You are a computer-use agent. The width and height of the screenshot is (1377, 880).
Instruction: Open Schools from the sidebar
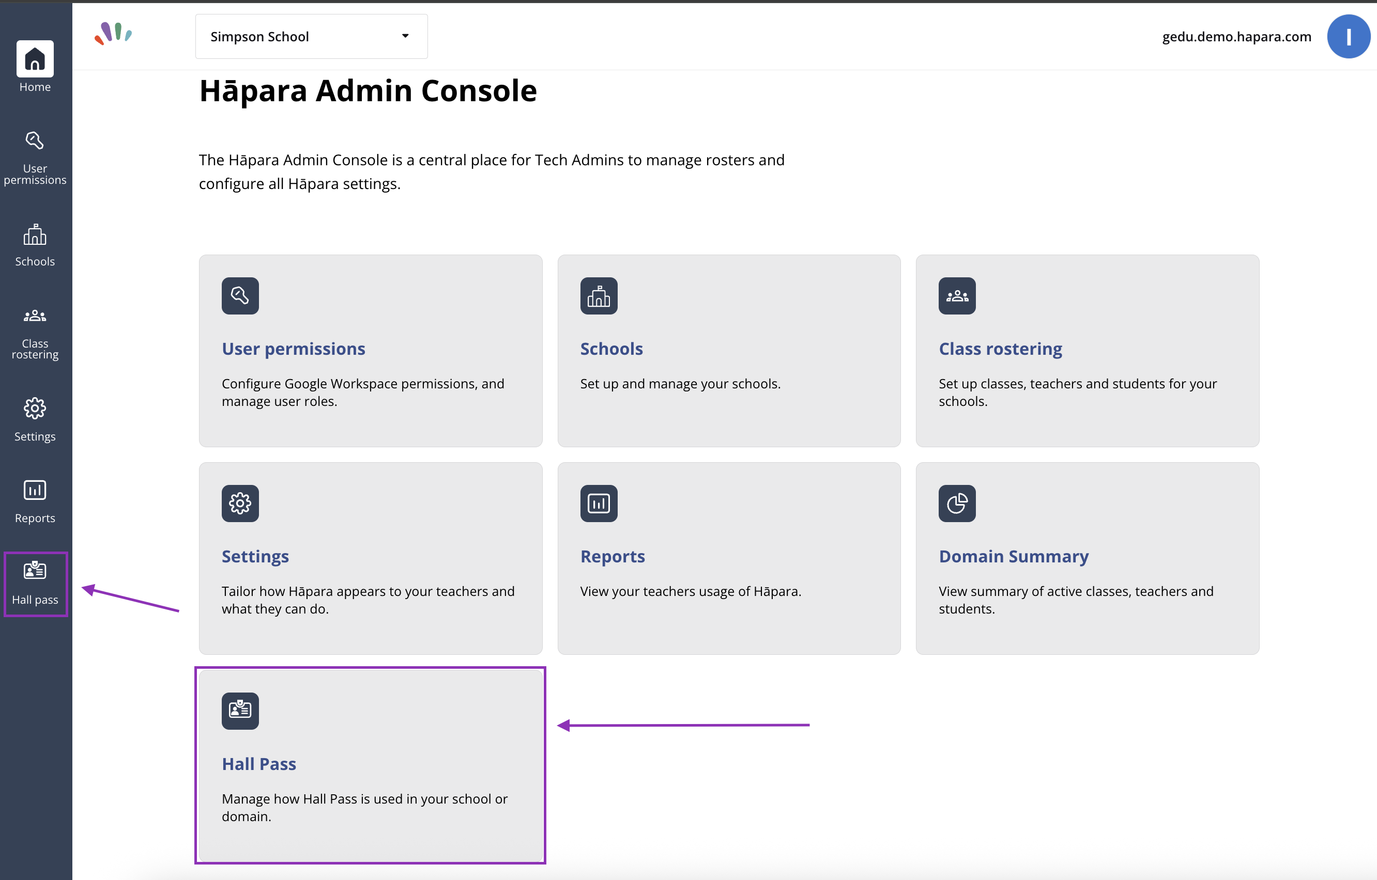coord(35,245)
